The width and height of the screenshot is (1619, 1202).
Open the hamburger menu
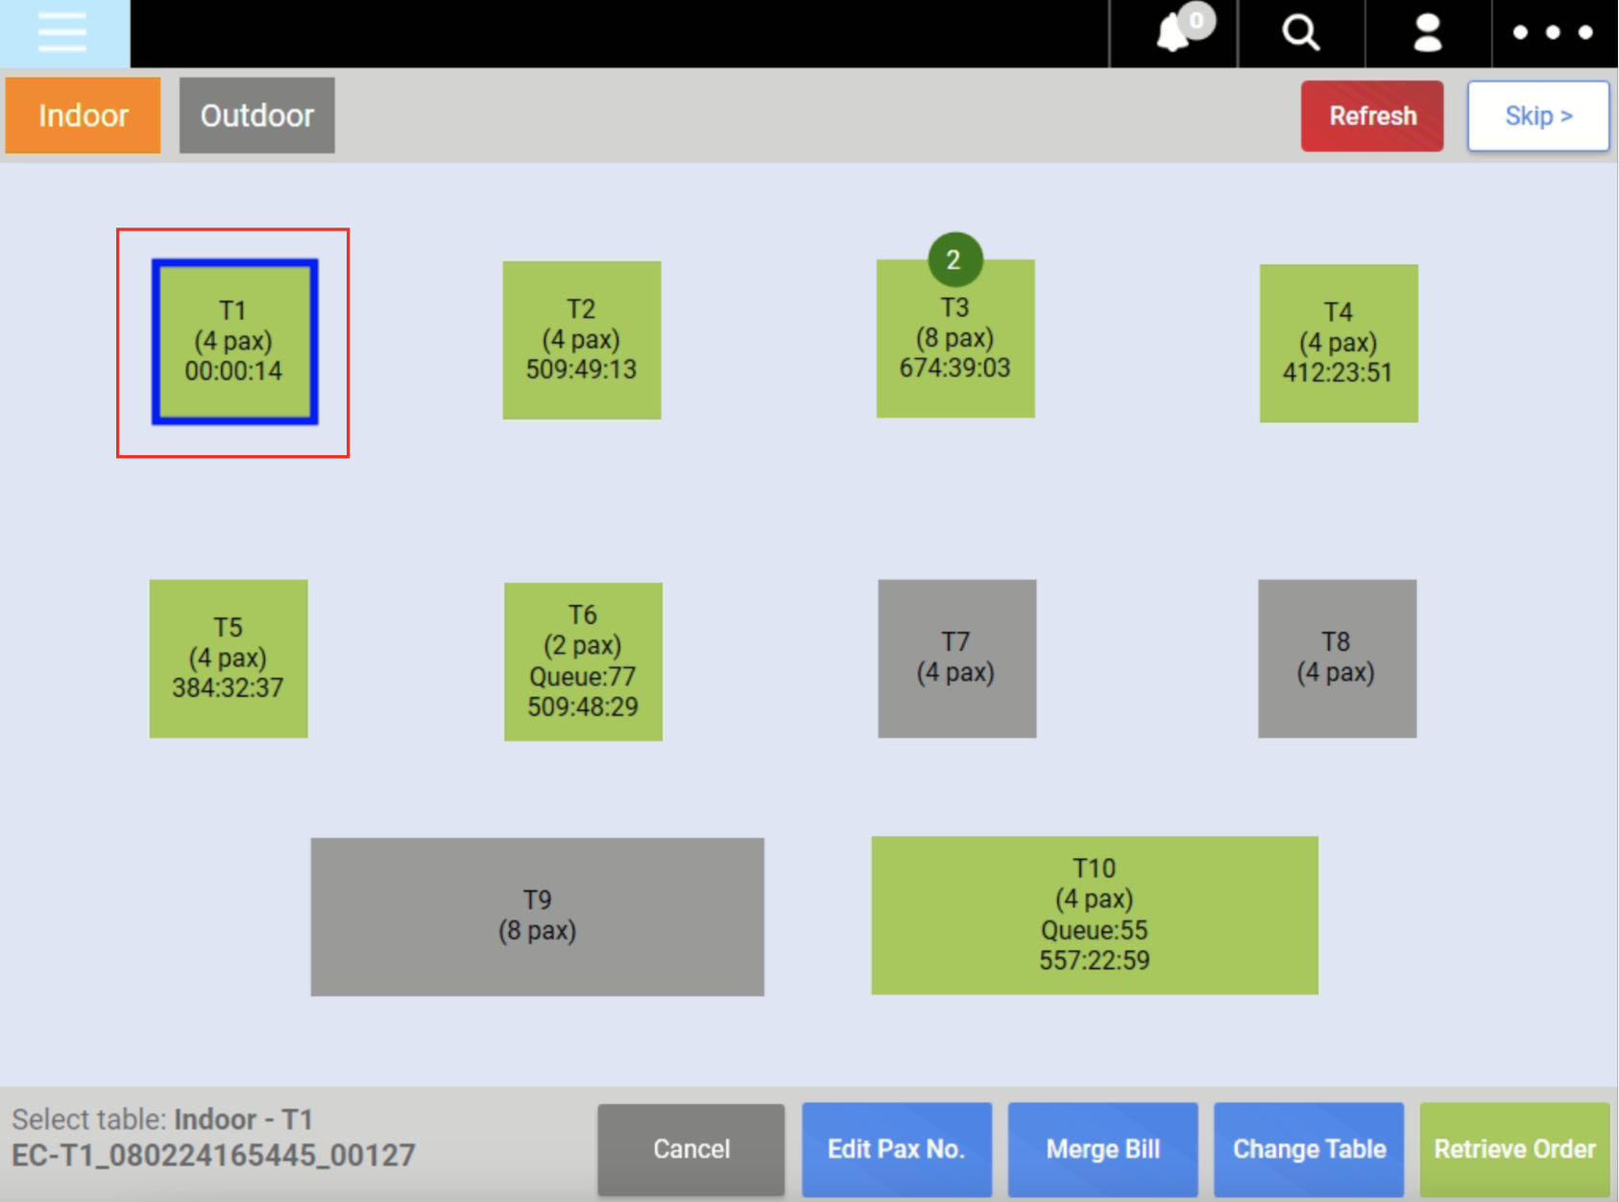coord(63,33)
